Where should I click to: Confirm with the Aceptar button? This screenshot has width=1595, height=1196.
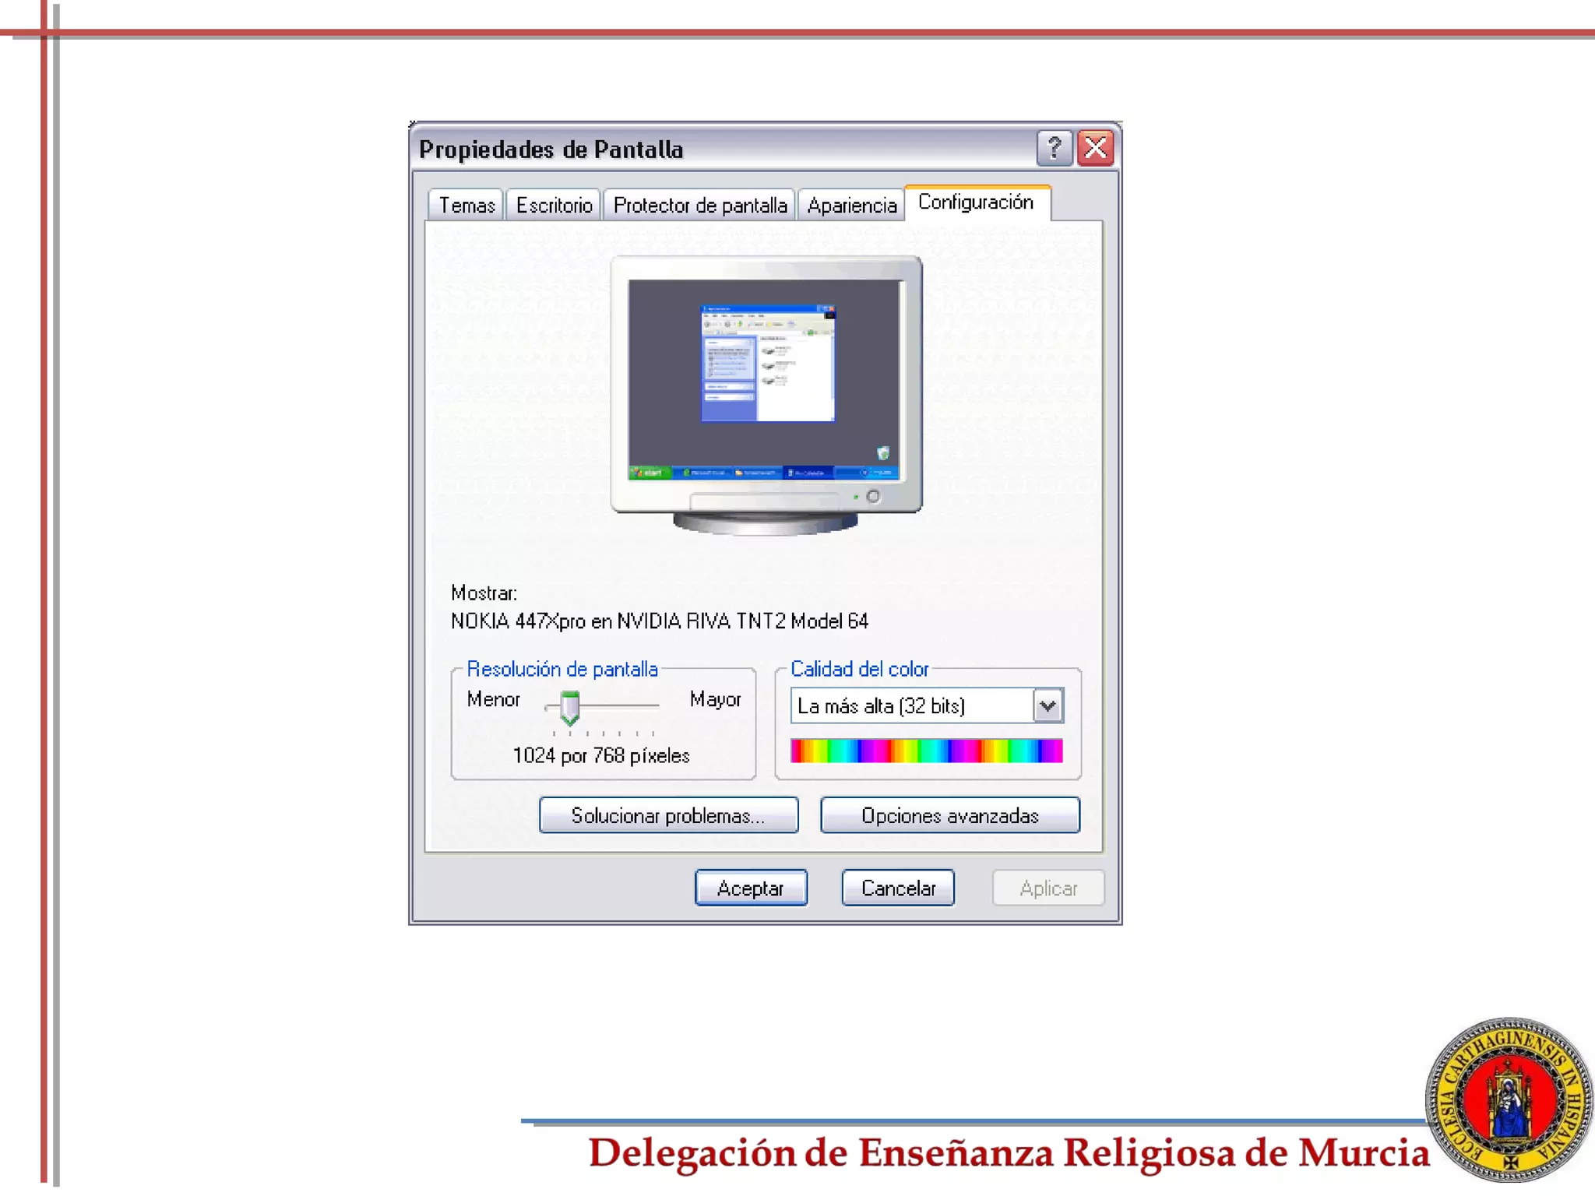tap(750, 888)
